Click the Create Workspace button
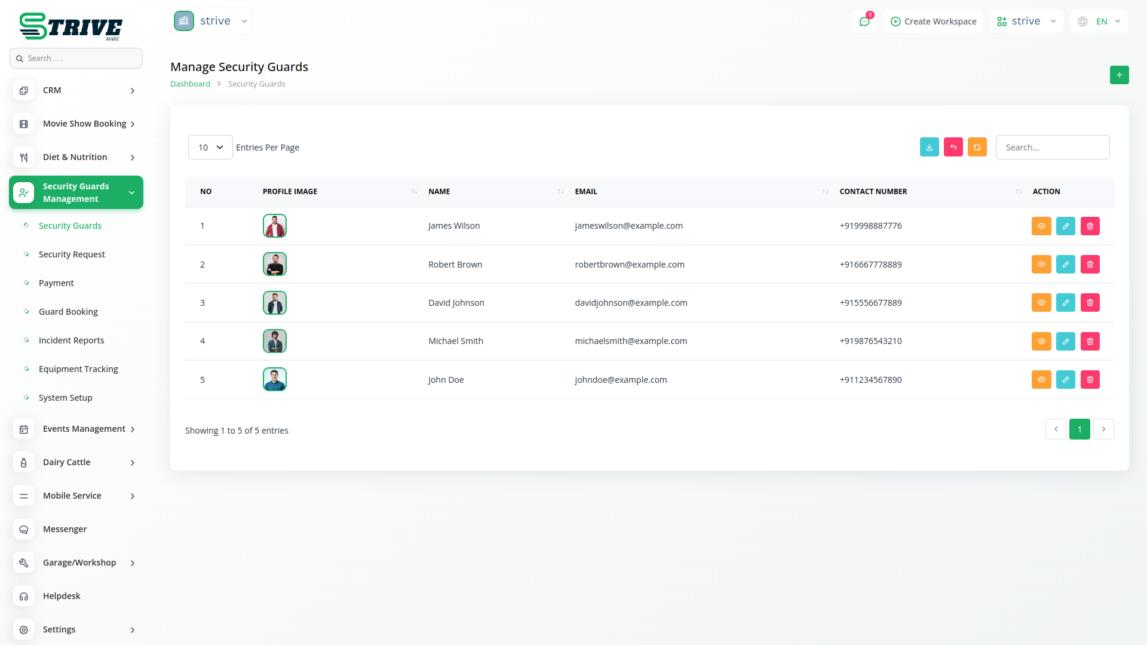1147x645 pixels. coord(933,21)
